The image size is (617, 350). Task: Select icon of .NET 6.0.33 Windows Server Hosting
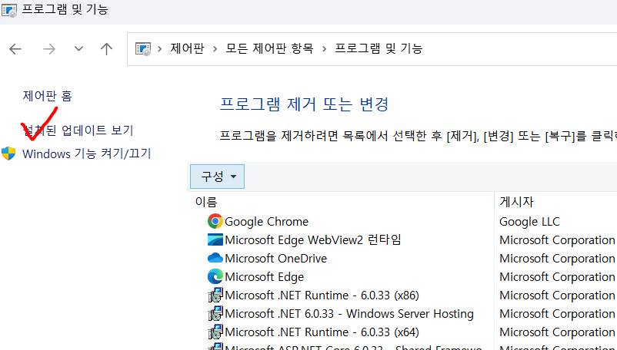tap(215, 313)
